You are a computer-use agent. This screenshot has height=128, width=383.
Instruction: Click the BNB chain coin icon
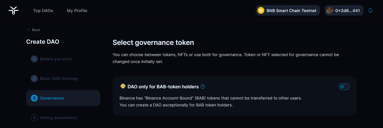click(x=261, y=11)
